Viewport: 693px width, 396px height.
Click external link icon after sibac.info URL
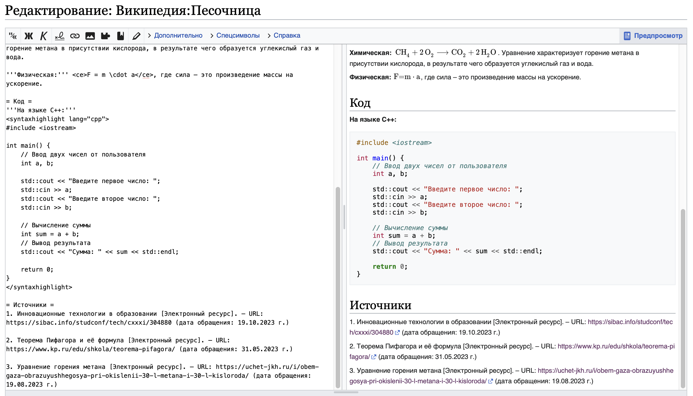[x=397, y=333]
